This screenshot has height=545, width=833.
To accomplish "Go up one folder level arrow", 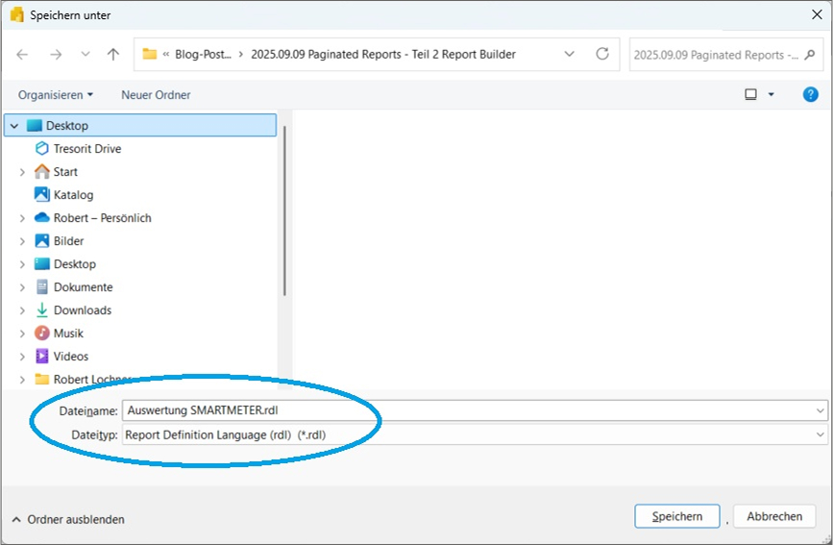I will pyautogui.click(x=113, y=55).
